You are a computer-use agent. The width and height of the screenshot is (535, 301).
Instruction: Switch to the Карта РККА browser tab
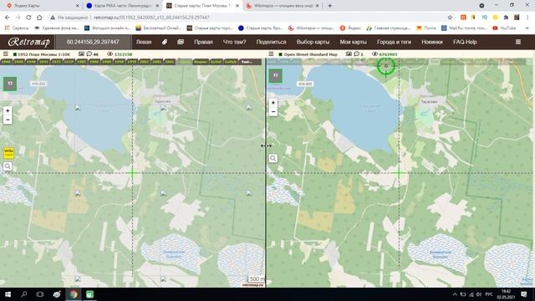123,6
